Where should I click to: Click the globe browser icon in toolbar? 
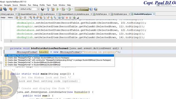[x=43, y=9]
